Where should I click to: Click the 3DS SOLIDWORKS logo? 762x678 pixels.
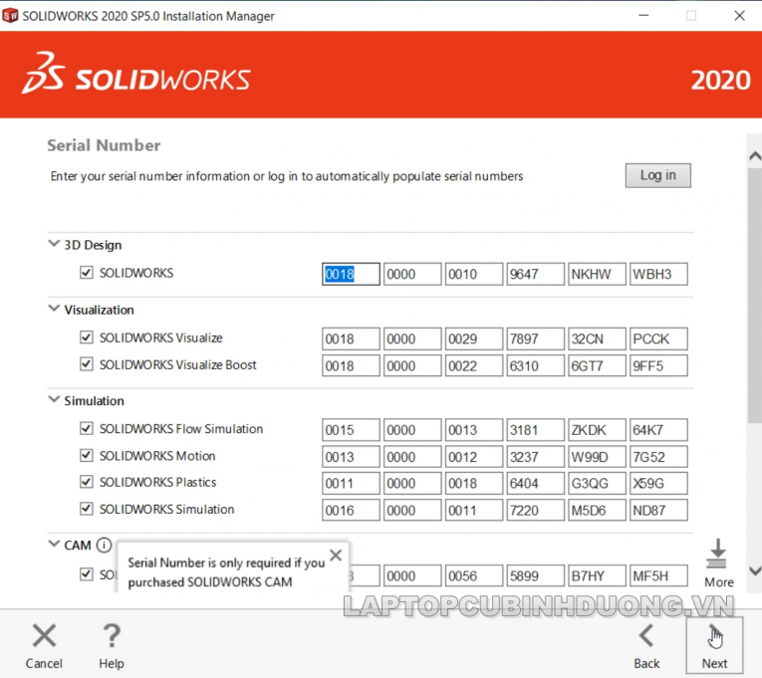pos(136,74)
